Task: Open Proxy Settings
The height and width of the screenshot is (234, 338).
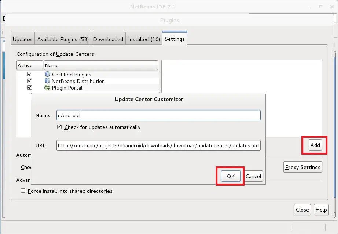Action: click(303, 167)
